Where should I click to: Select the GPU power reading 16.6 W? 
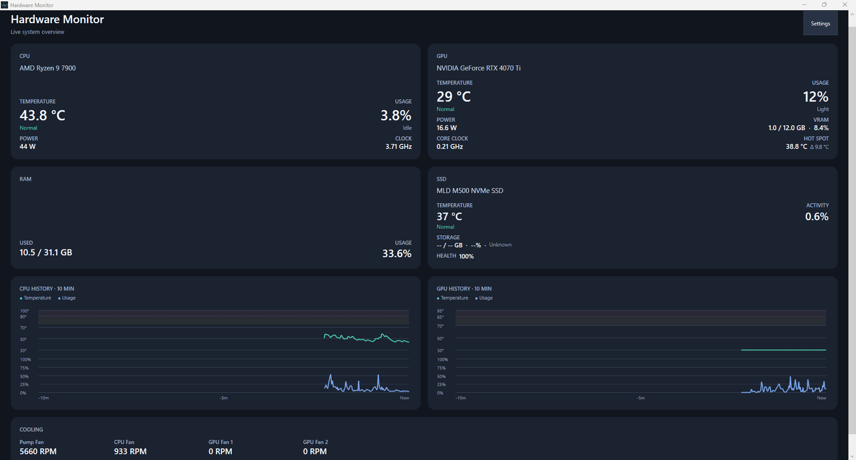pos(447,128)
